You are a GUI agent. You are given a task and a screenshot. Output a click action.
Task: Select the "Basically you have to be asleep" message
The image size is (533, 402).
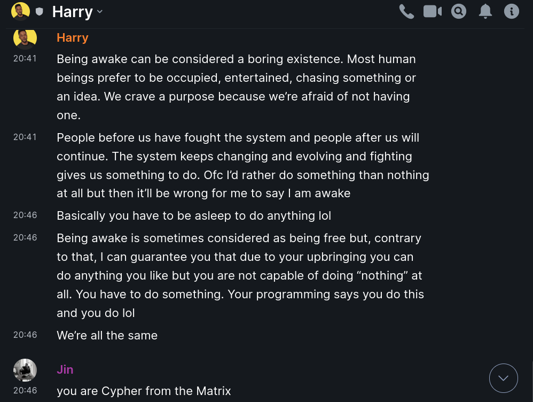coord(194,216)
